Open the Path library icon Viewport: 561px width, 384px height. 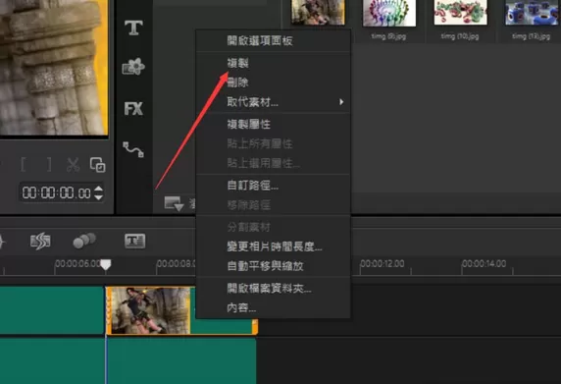pos(133,149)
